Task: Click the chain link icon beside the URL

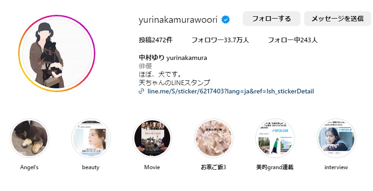Action: [x=141, y=91]
